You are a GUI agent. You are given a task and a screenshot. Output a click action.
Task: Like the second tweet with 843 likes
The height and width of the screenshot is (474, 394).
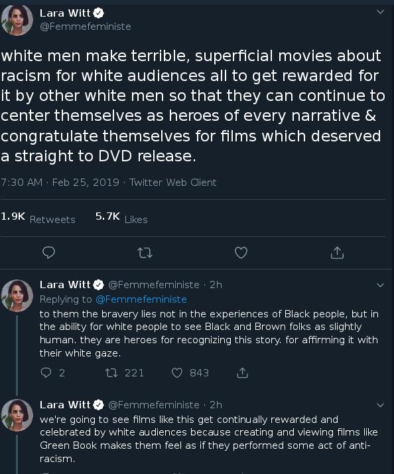click(176, 372)
